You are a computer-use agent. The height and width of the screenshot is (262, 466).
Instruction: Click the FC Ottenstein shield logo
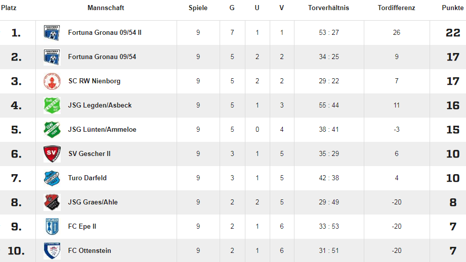(x=52, y=251)
